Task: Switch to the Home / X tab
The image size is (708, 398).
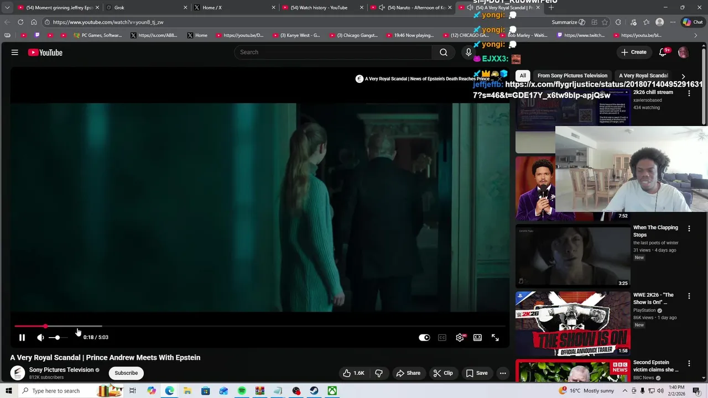Action: click(x=235, y=8)
